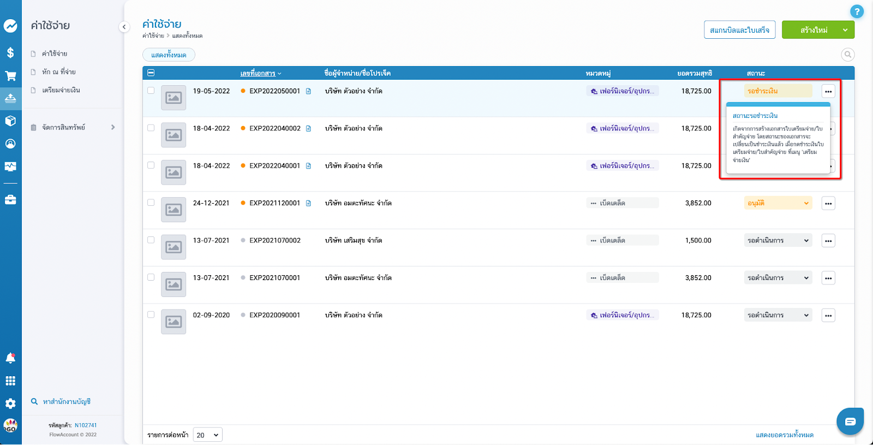
Task: Tick the checkbox for EXP2021120001 row
Action: [x=151, y=203]
